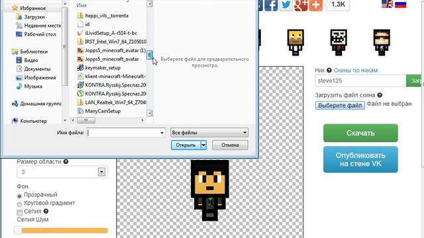Click the Имя column header
Image resolution: width=424 pixels, height=238 pixels.
[81, 5]
